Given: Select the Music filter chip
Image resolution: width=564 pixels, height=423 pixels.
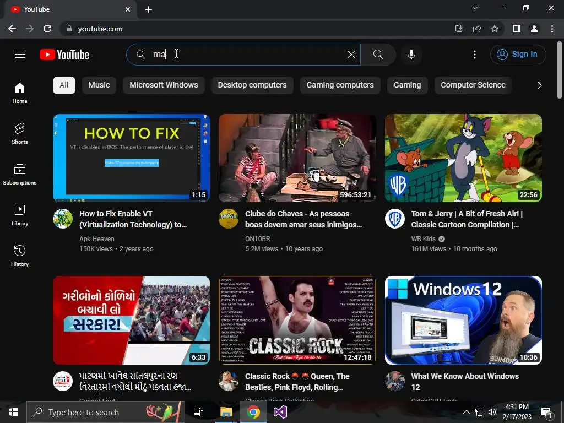Looking at the screenshot, I should coord(99,85).
